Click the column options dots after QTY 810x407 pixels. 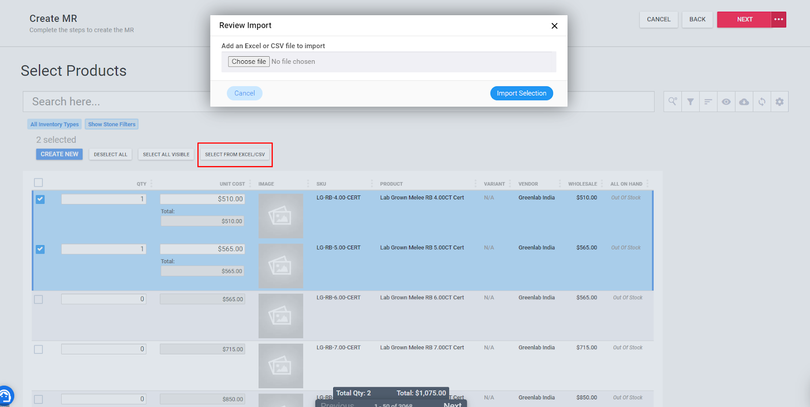[x=151, y=184]
